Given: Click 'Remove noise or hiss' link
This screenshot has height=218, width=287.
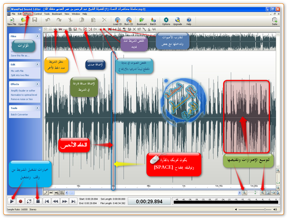Looking at the screenshot, I should pyautogui.click(x=22, y=99).
